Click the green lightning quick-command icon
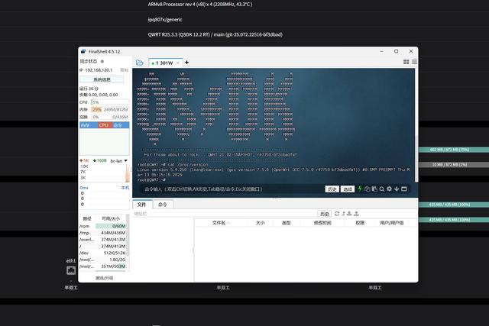The image size is (489, 326). pos(360,189)
